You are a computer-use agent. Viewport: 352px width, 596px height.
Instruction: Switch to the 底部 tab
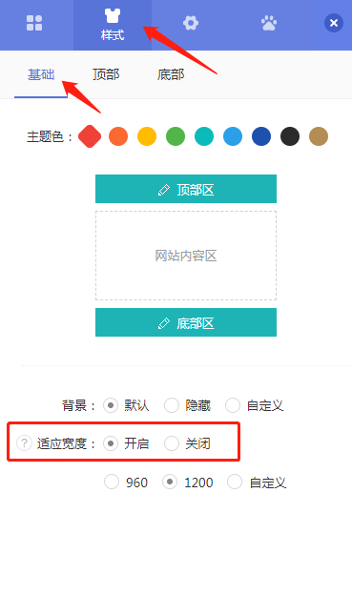[x=171, y=74]
